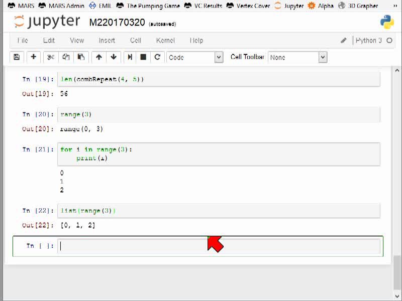Move selected cell down
The height and width of the screenshot is (301, 402).
pos(114,57)
